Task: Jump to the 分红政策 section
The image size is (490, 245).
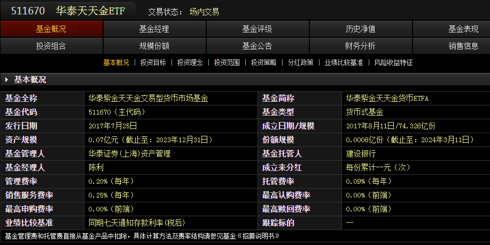Action: click(x=300, y=63)
